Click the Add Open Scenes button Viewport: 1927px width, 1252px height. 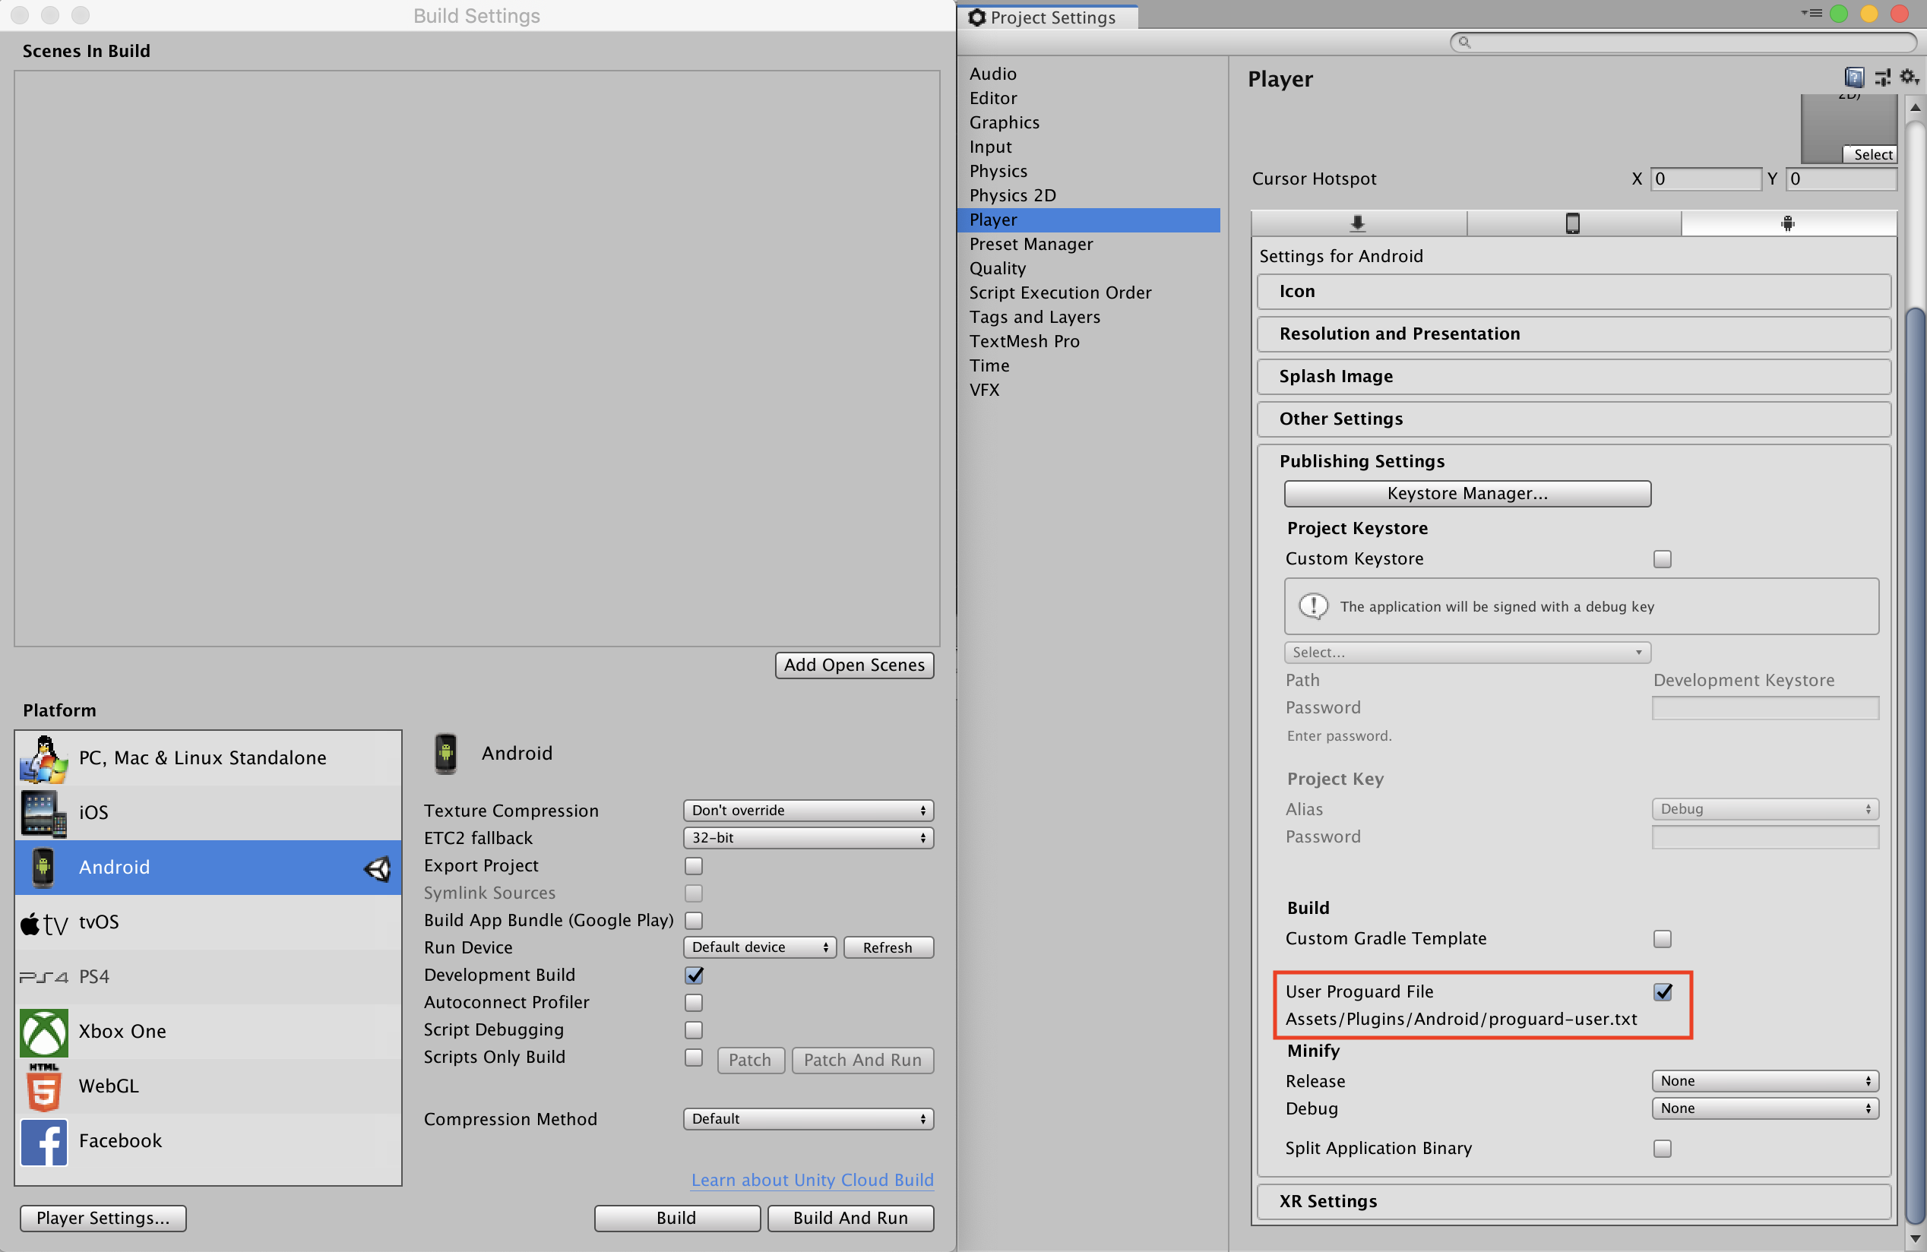click(853, 664)
